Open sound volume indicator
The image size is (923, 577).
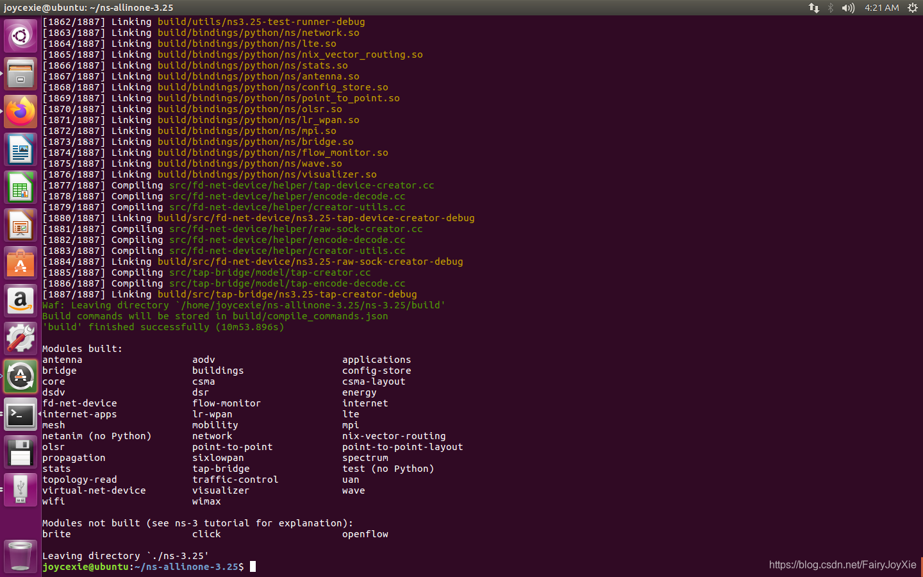848,8
